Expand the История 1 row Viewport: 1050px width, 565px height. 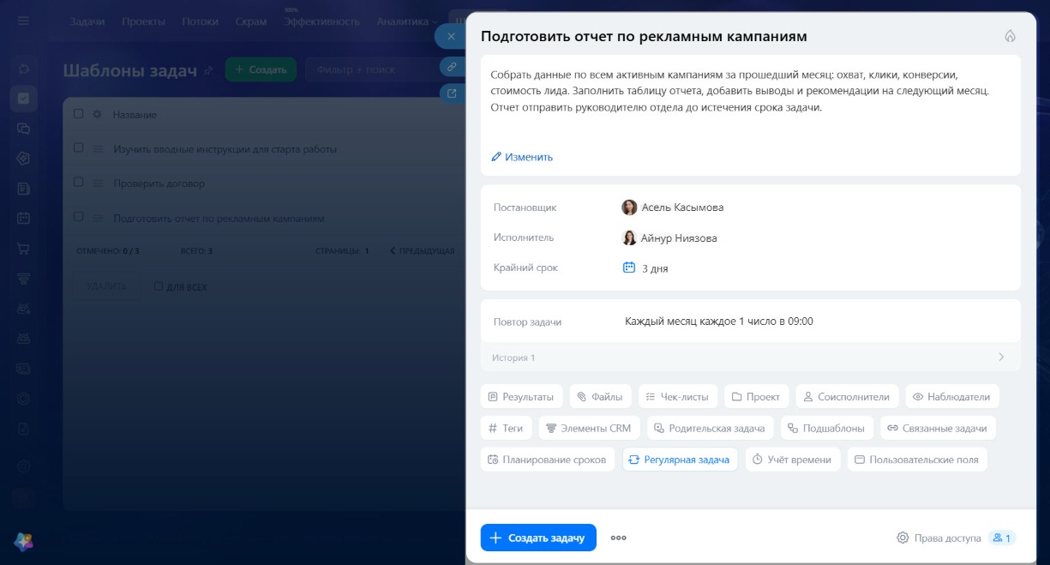coord(750,358)
